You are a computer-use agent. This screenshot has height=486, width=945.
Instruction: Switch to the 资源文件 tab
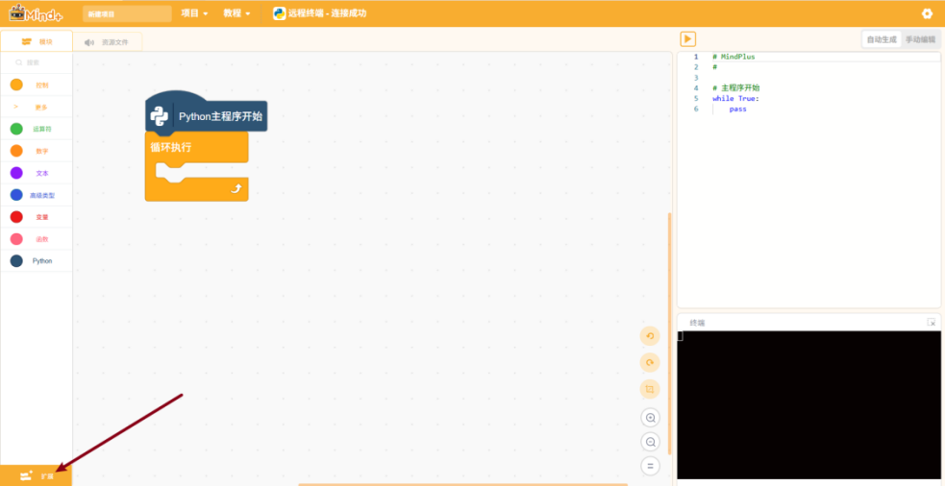pos(108,42)
